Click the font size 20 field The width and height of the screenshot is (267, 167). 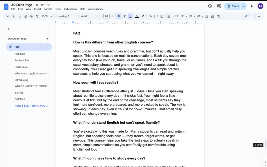106,16
